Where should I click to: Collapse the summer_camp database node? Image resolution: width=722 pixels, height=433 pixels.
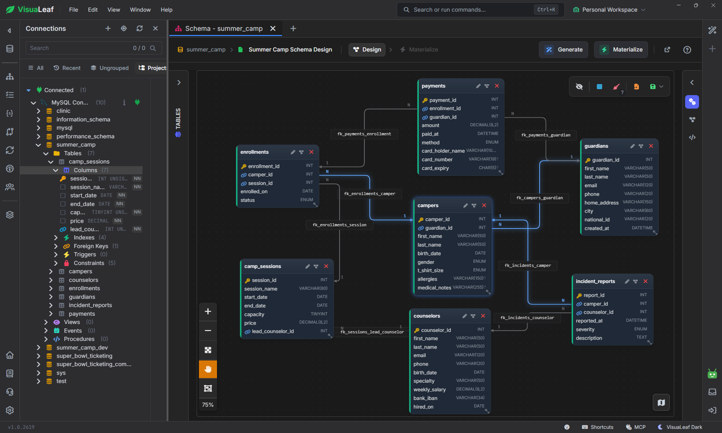(x=38, y=145)
